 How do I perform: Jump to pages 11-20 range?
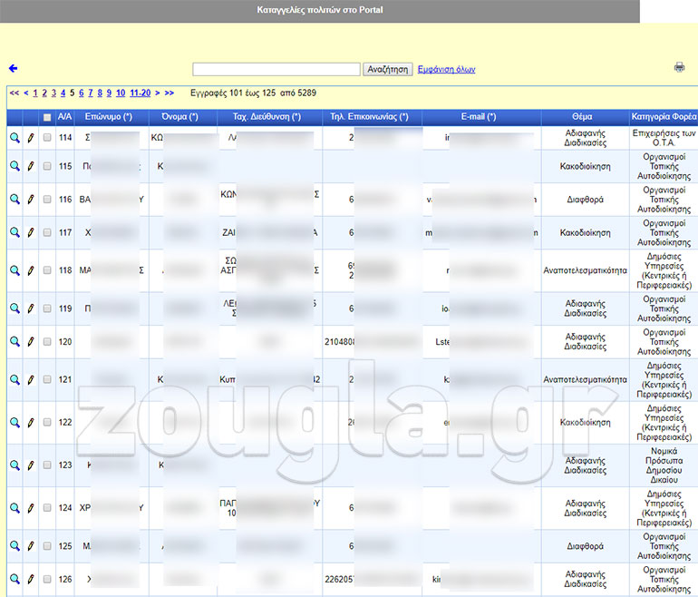coord(140,93)
